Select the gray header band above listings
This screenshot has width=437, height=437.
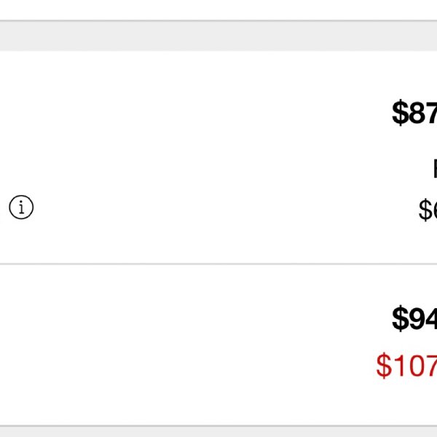click(x=219, y=36)
